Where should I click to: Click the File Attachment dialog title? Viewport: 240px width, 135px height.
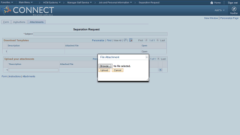[110, 57]
